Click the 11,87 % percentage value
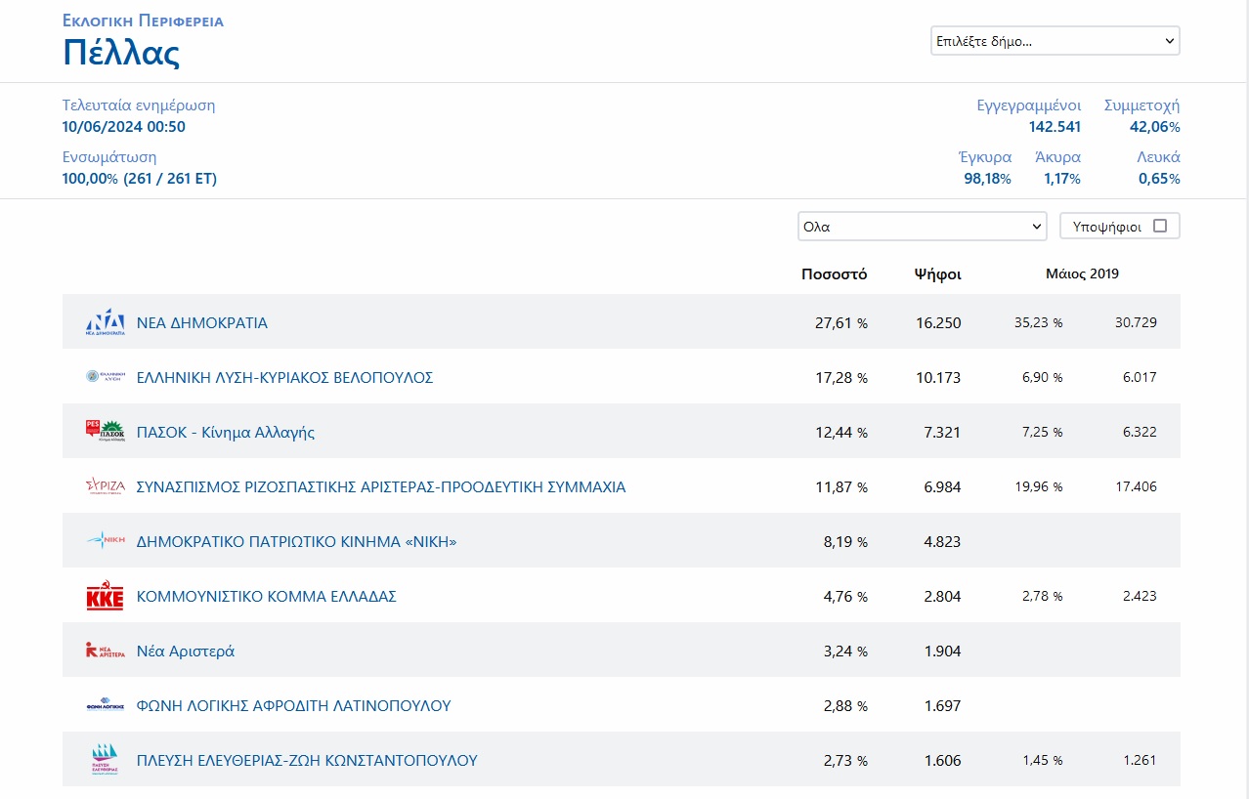 [840, 487]
